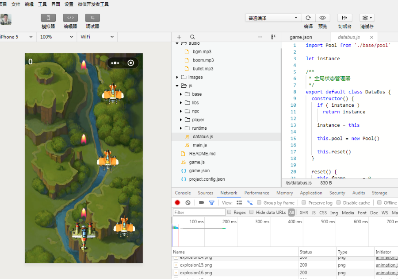The width and height of the screenshot is (398, 279).
Task: Tick the Group by frame checkbox
Action: point(260,202)
